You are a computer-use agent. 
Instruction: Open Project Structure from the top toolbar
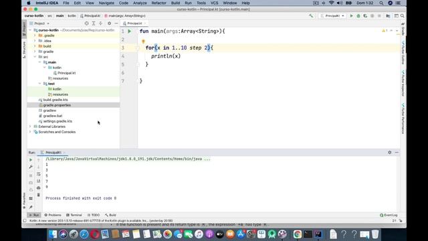pyautogui.click(x=388, y=16)
